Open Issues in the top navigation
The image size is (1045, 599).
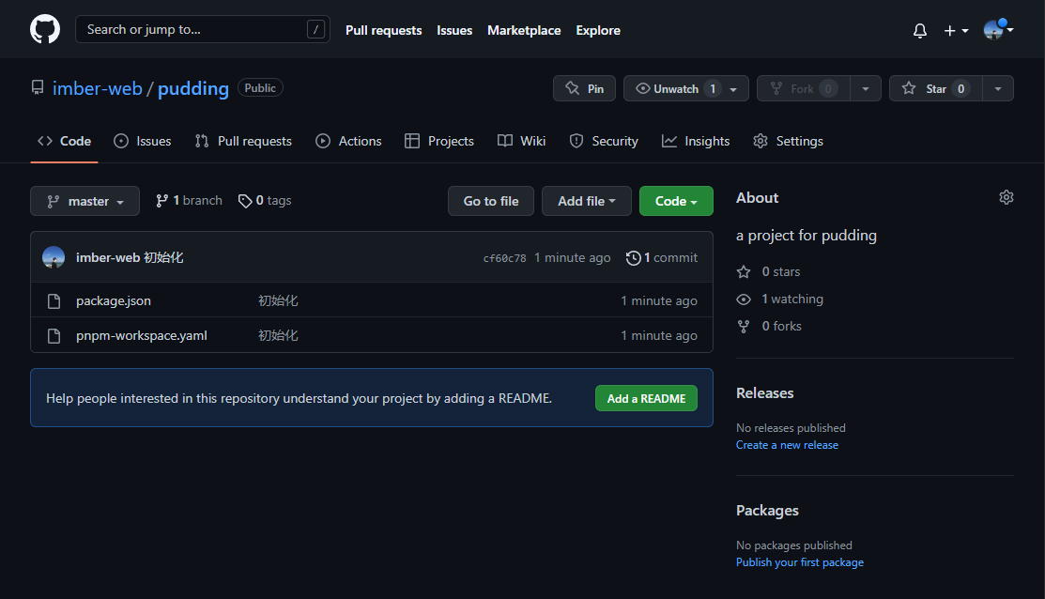pos(454,31)
